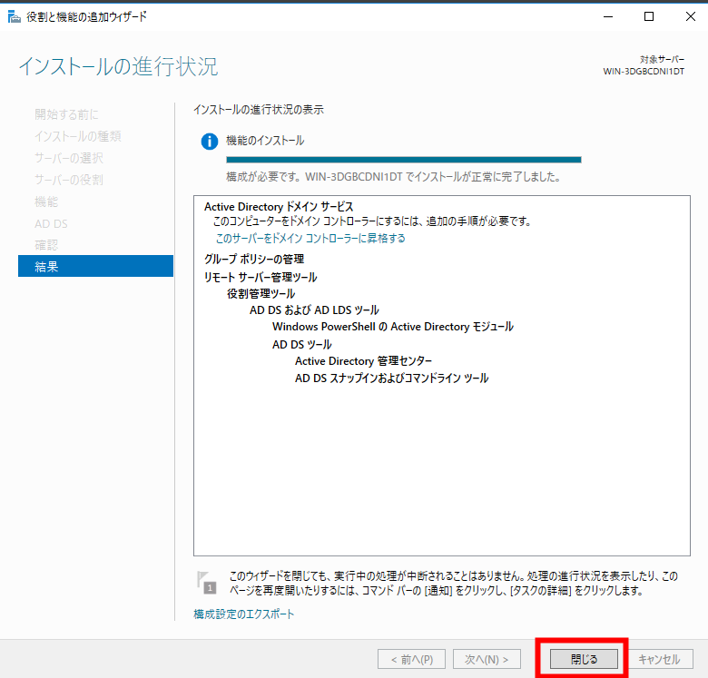Click インストールの進行状況の表示 label
The image size is (708, 678).
click(x=259, y=110)
